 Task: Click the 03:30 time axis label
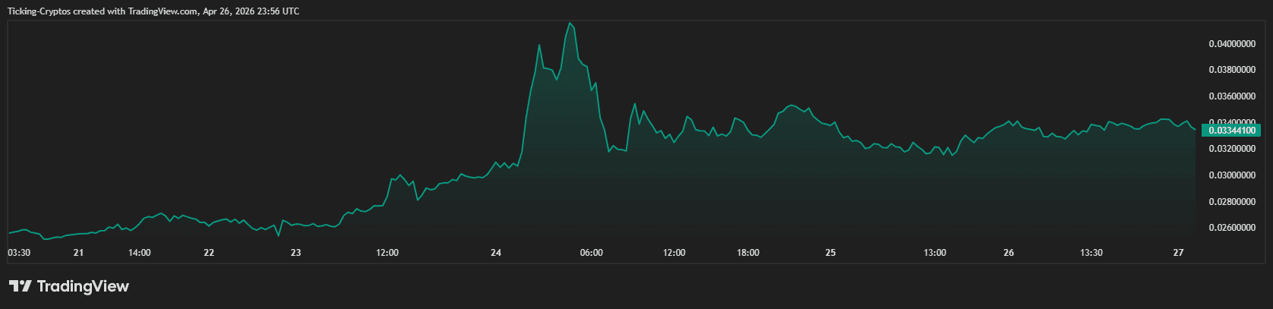(19, 253)
